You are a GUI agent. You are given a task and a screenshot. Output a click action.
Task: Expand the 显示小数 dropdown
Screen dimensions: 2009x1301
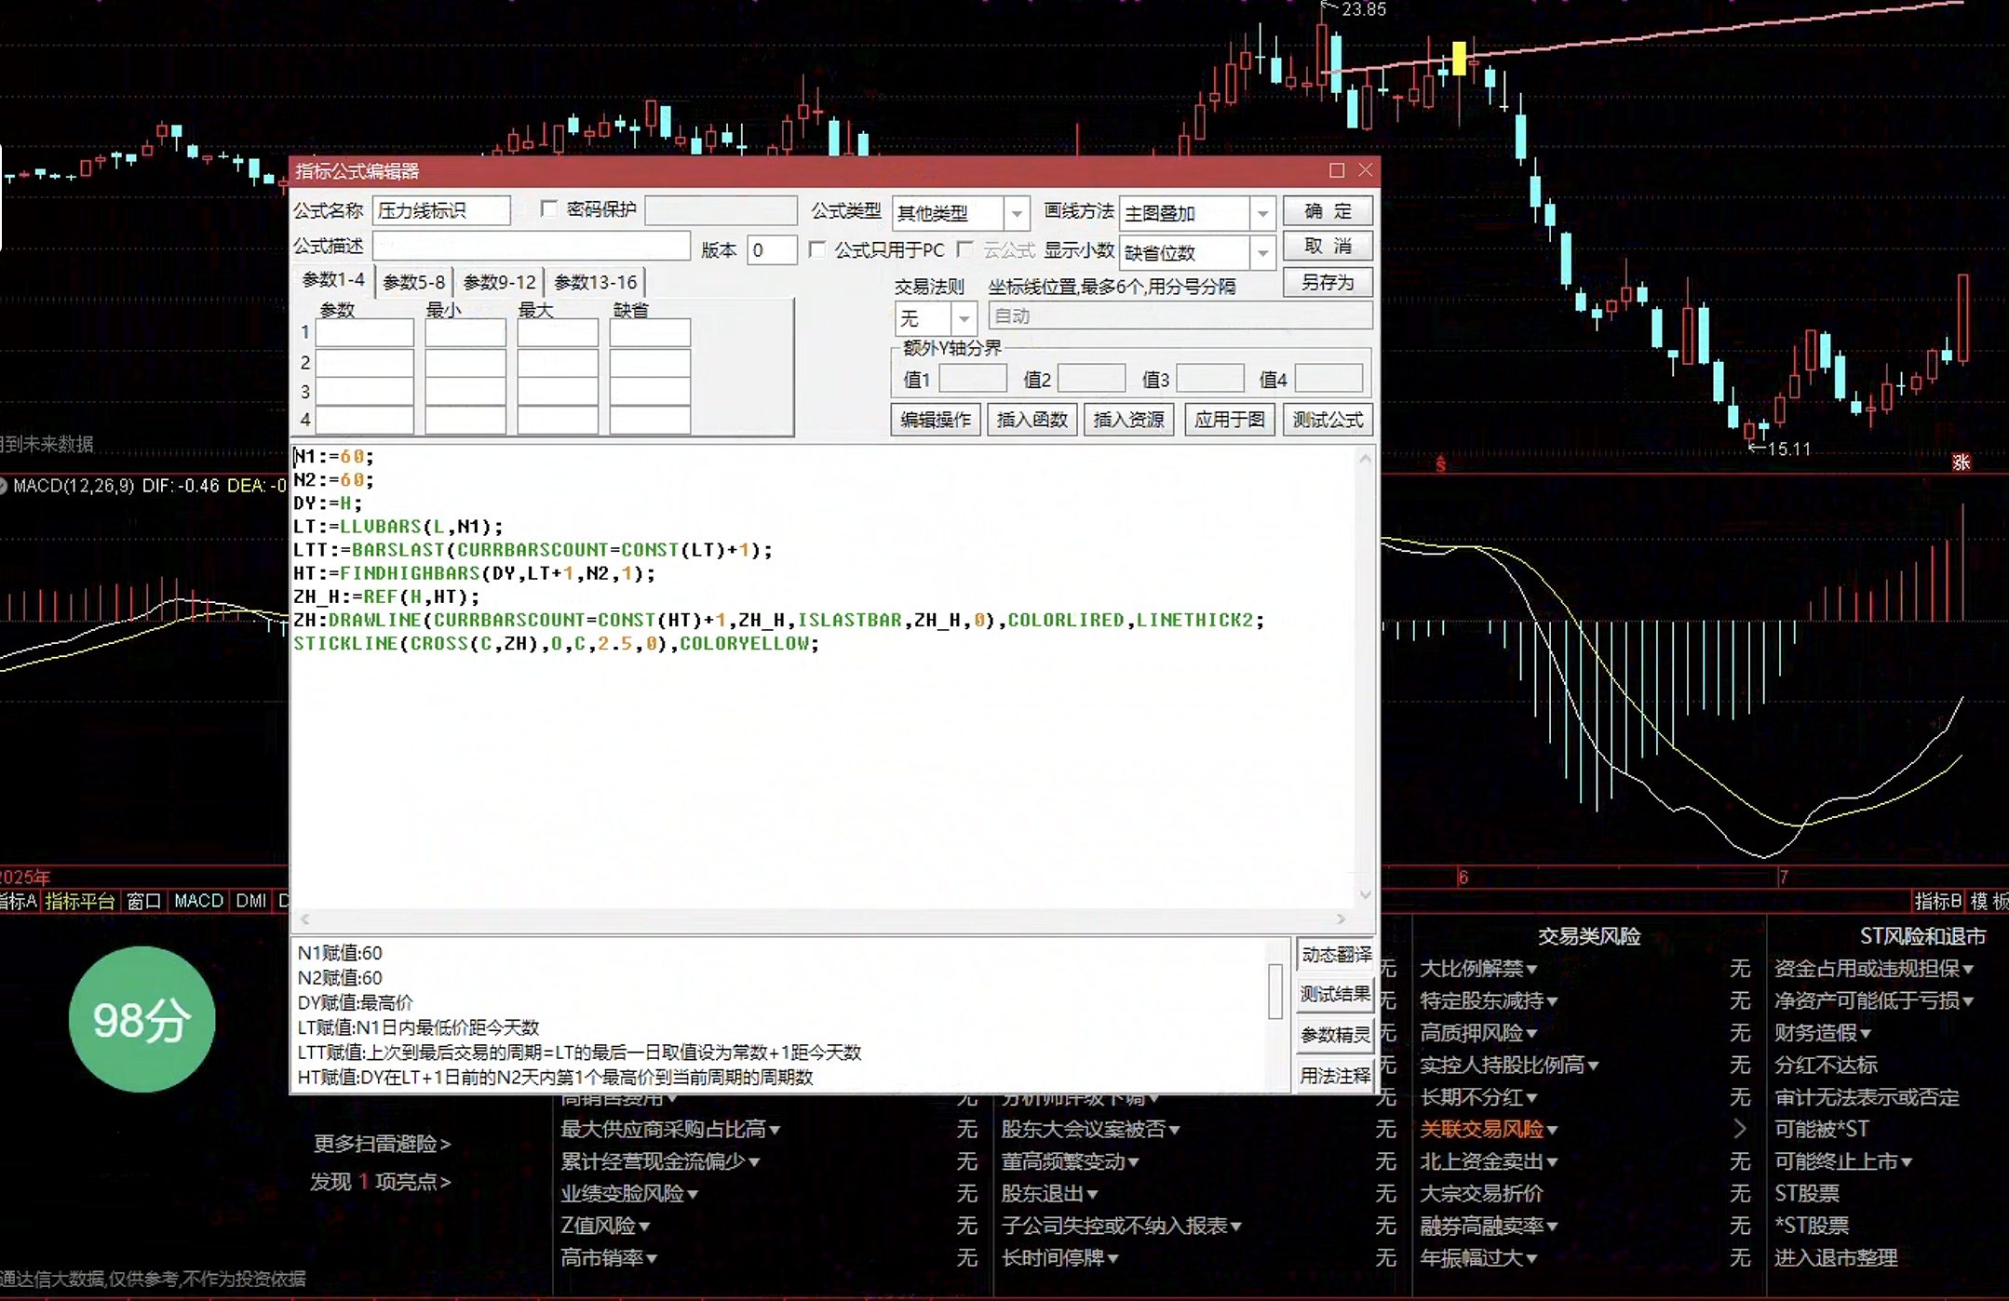tap(1262, 252)
